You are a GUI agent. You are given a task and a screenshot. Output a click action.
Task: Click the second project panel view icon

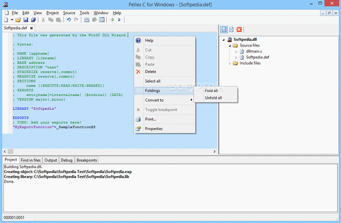tap(231, 30)
